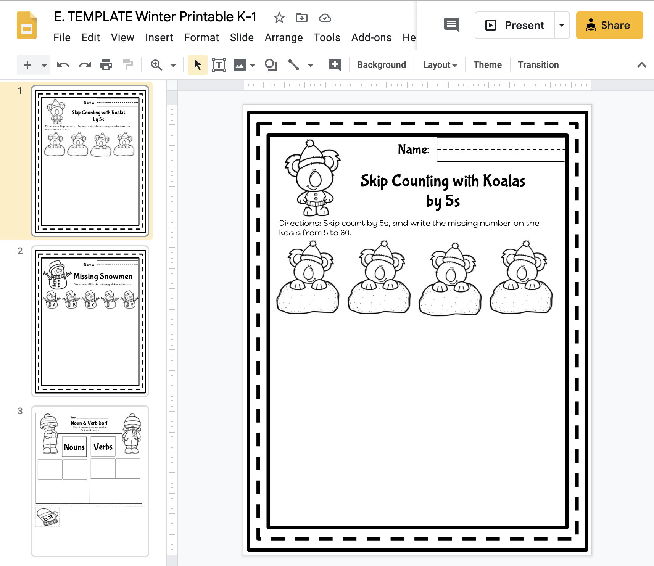Viewport: 654px width, 566px height.
Task: Add a new slide with plus button
Action: tap(27, 65)
